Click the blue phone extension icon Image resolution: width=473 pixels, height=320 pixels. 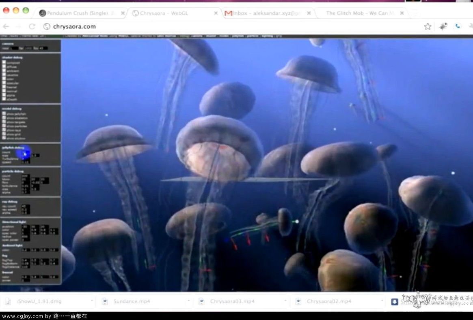[x=458, y=27]
